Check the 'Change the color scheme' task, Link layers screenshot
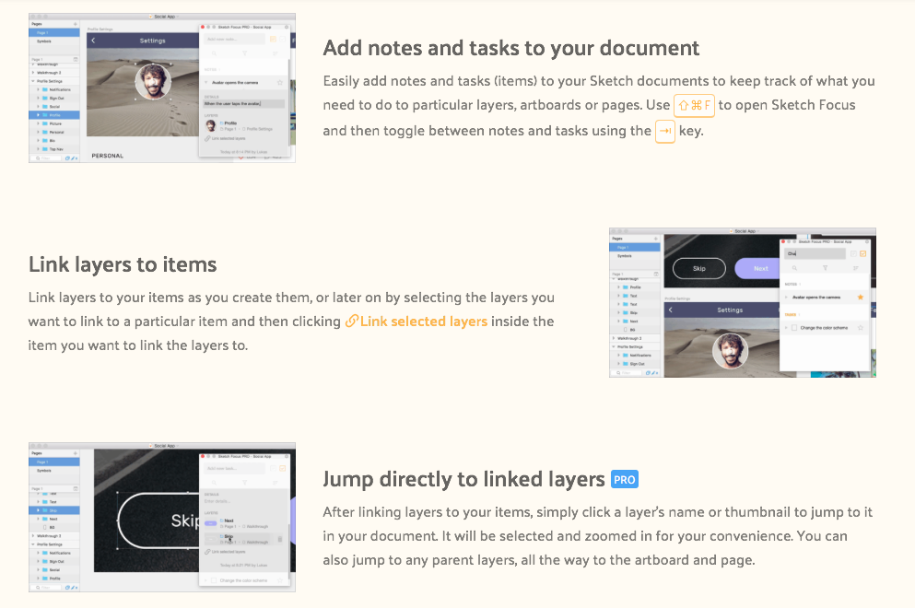Screen dimensions: 915x608 [x=794, y=328]
